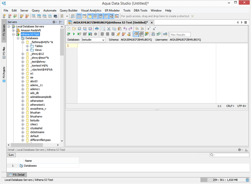Click the Servers tree horizontal scrollbar thumb

27,145
